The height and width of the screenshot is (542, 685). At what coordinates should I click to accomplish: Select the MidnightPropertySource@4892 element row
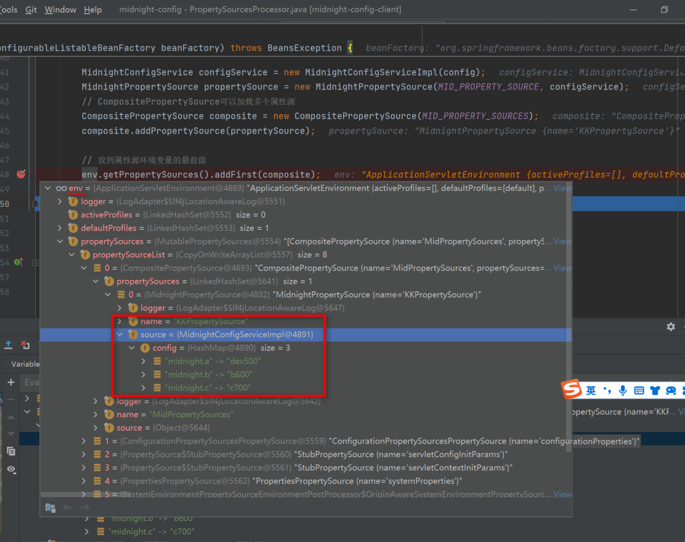306,294
